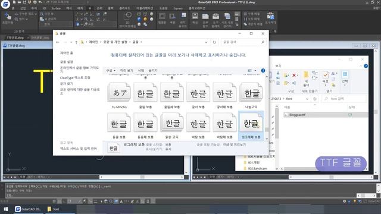
Task: Click the Tool Palettes briefcase icon in ribbon
Action: point(216,17)
